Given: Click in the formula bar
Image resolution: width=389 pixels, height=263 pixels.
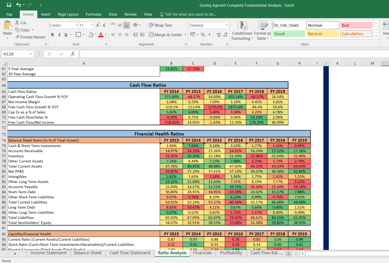Looking at the screenshot, I should [234, 54].
